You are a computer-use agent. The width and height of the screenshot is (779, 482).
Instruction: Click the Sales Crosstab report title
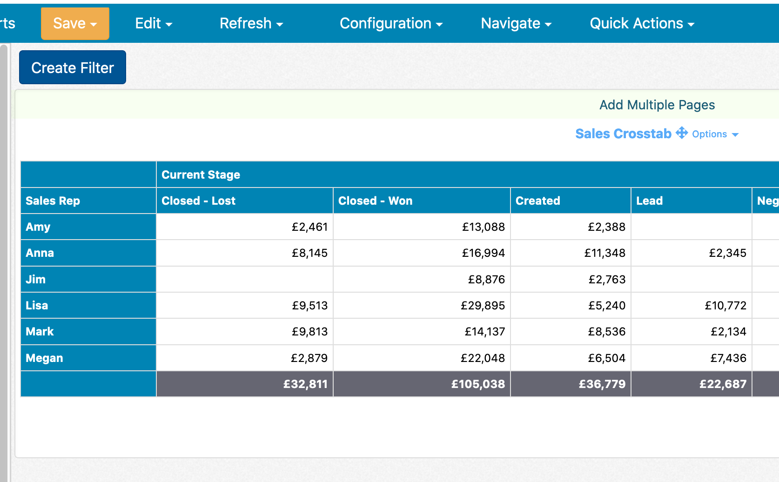[x=623, y=134]
